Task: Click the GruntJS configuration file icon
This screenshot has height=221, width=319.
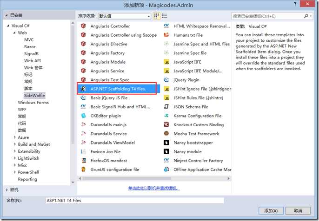Action: 83,169
